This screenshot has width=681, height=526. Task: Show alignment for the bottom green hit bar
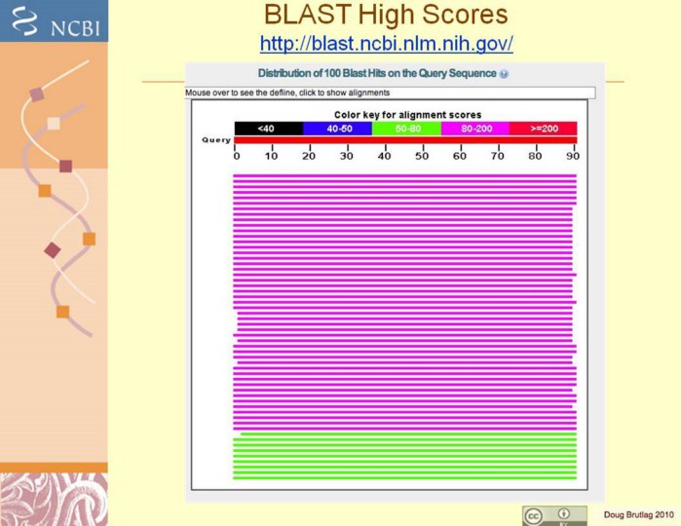coord(405,477)
